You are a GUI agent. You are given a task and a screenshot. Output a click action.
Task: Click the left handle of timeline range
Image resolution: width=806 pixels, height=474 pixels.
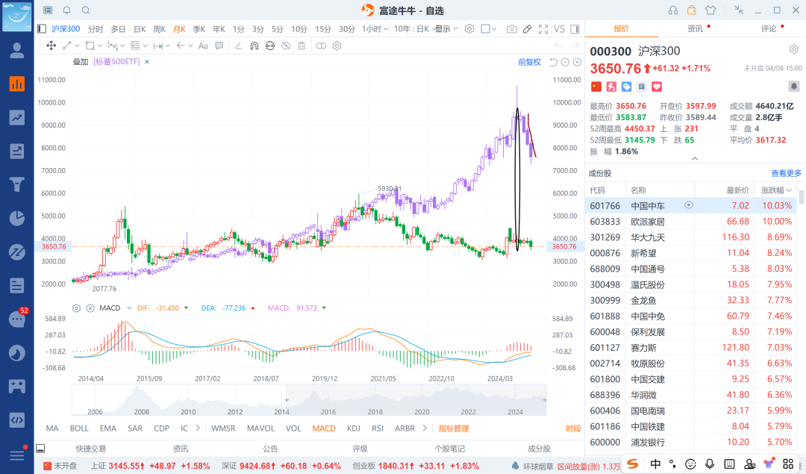tap(287, 399)
